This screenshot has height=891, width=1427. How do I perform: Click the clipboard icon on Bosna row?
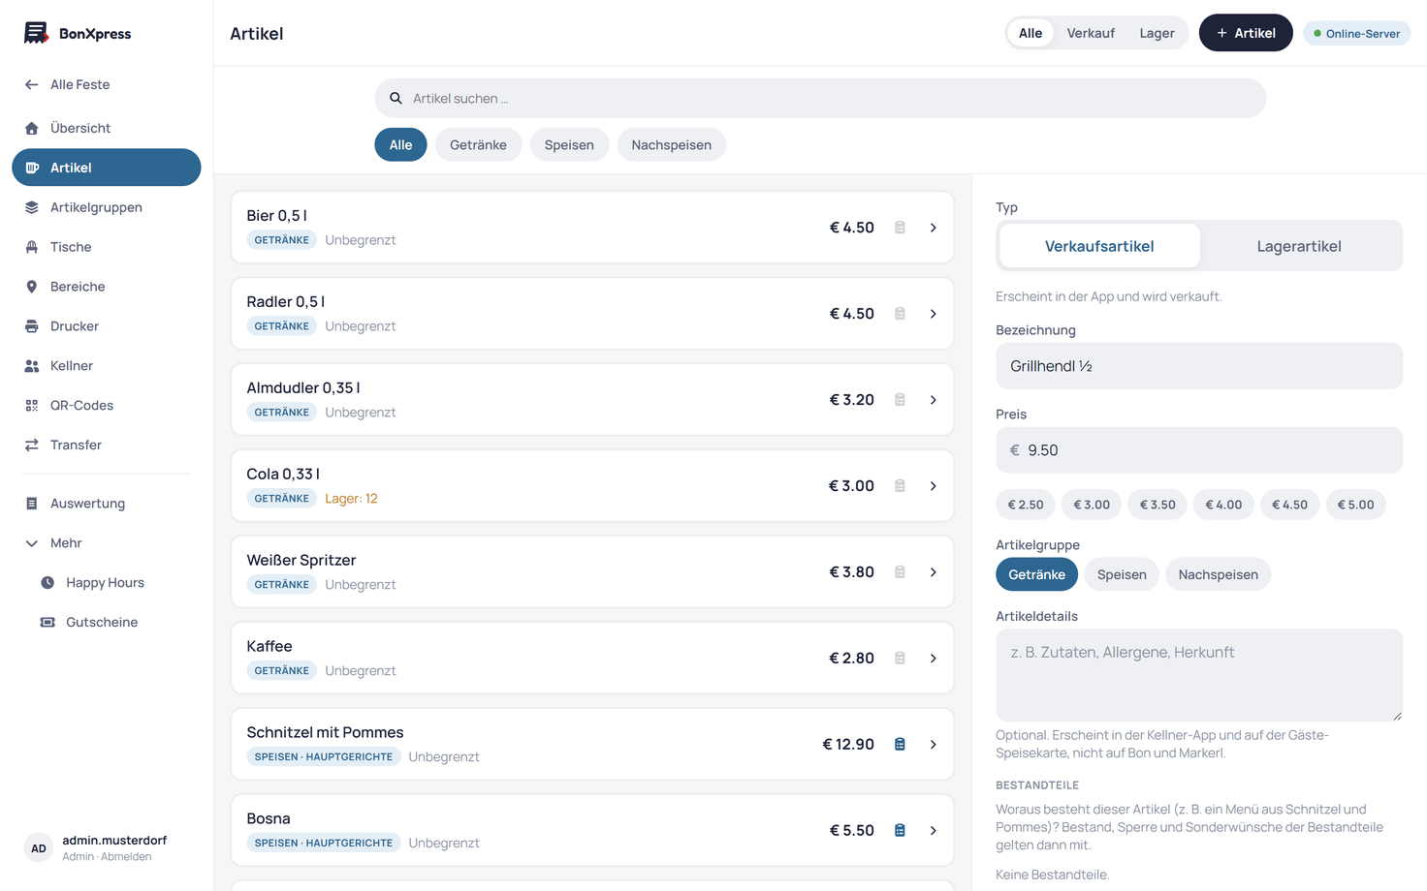(x=900, y=831)
